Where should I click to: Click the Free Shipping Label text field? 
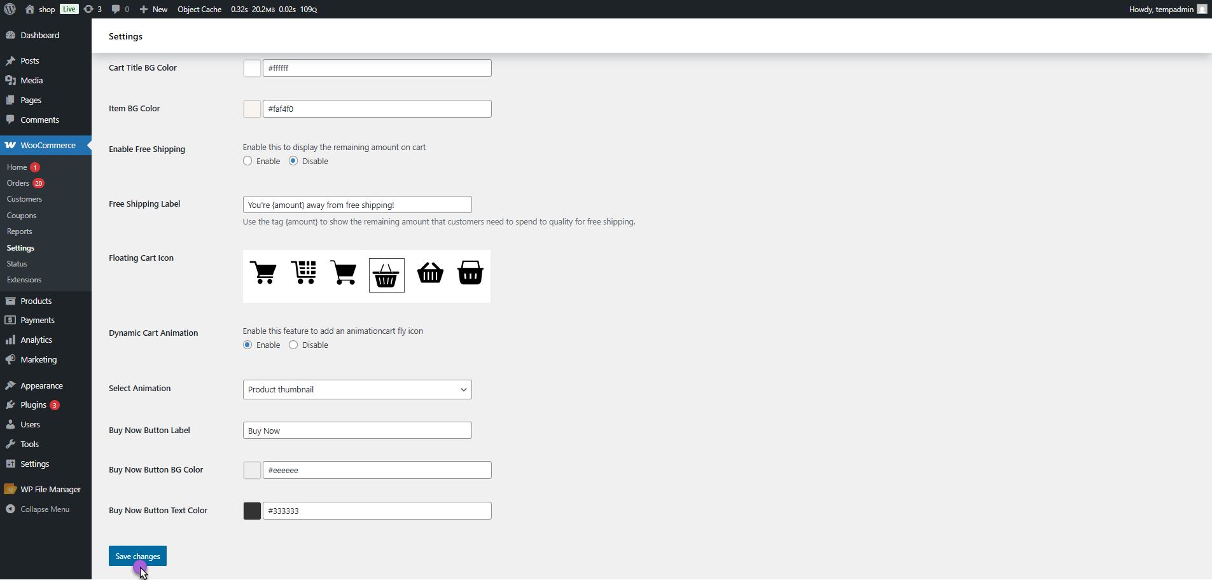(357, 205)
